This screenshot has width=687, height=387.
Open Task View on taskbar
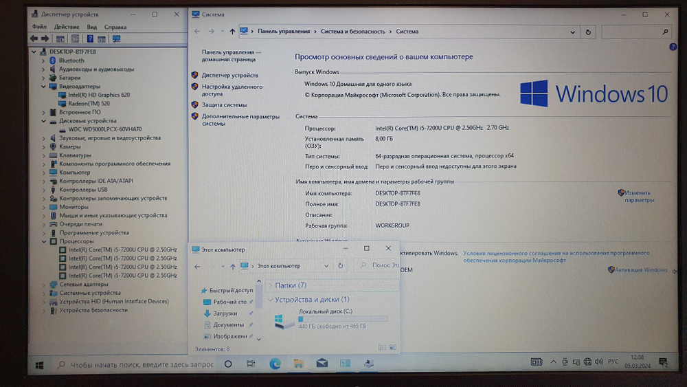click(251, 364)
